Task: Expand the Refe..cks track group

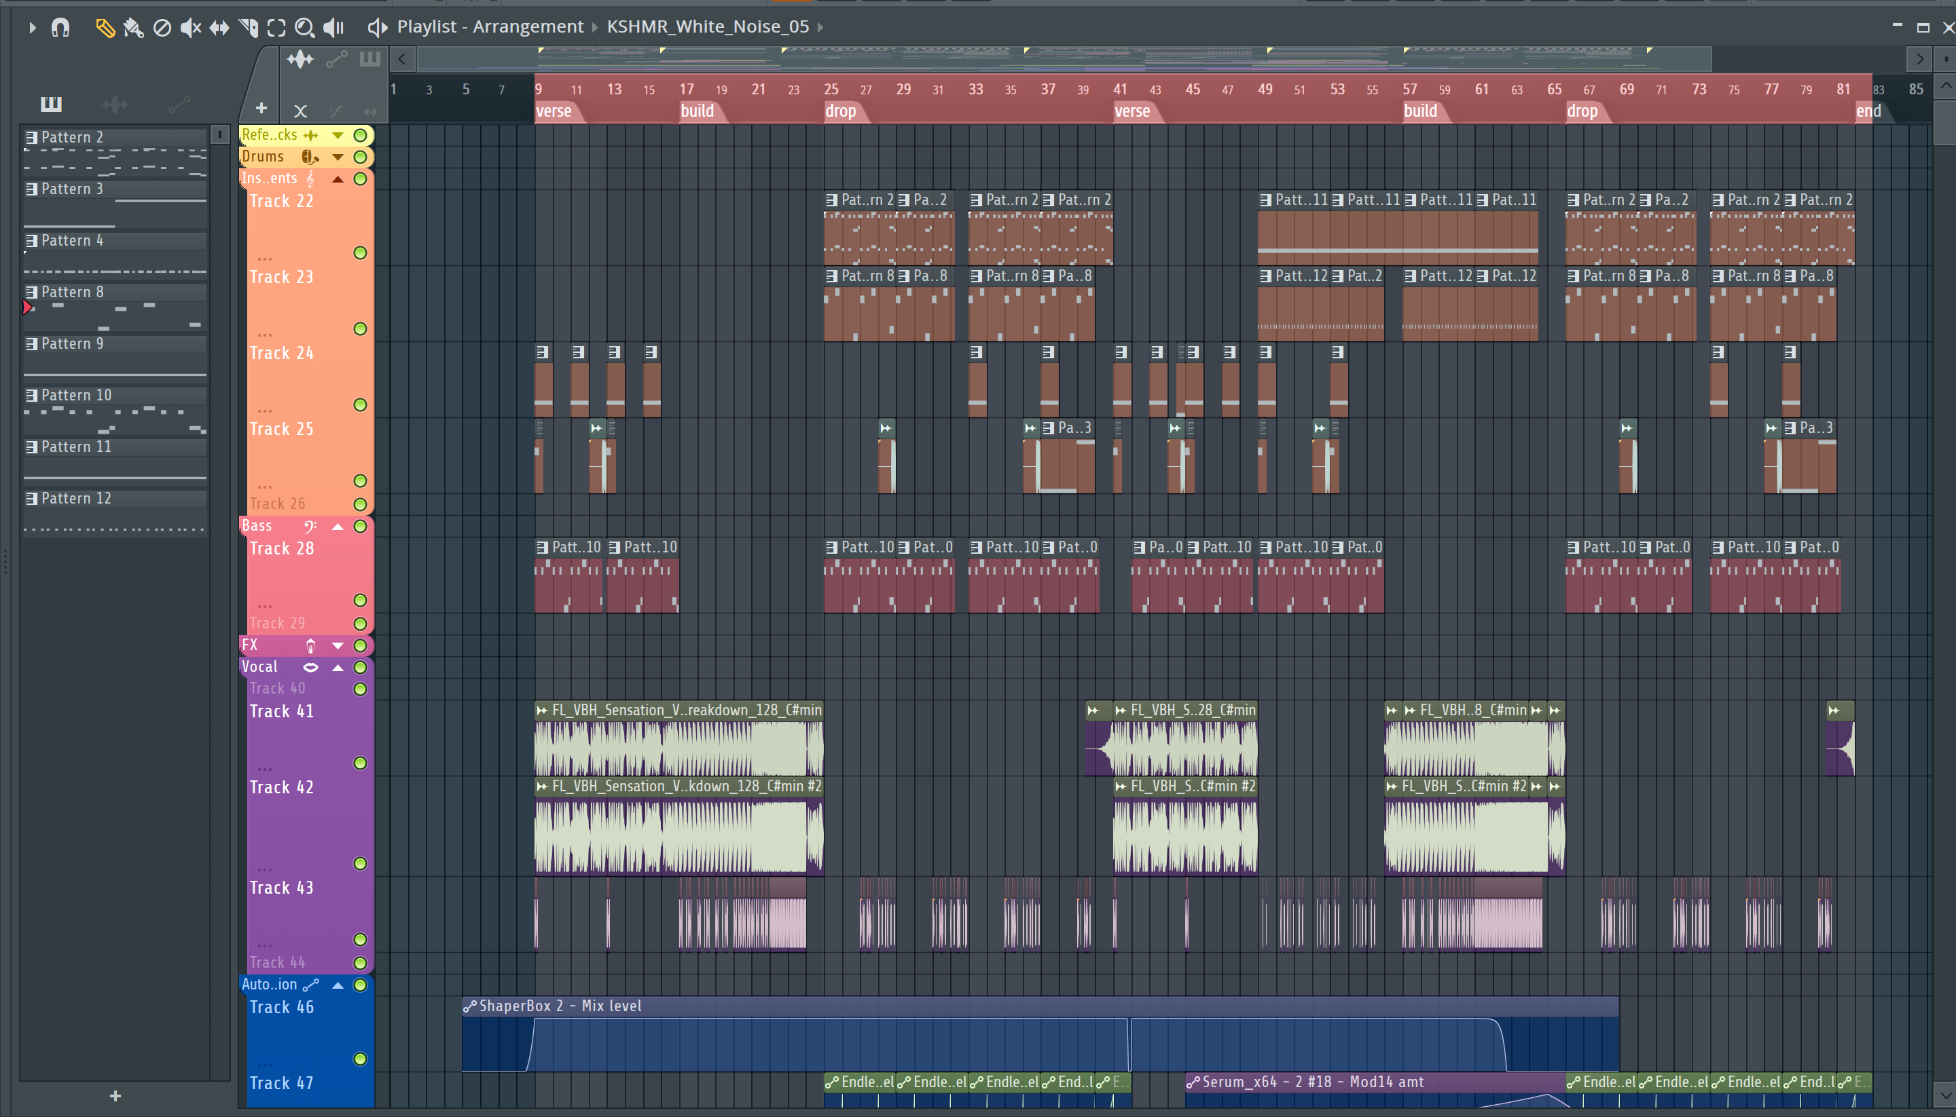Action: (x=338, y=135)
